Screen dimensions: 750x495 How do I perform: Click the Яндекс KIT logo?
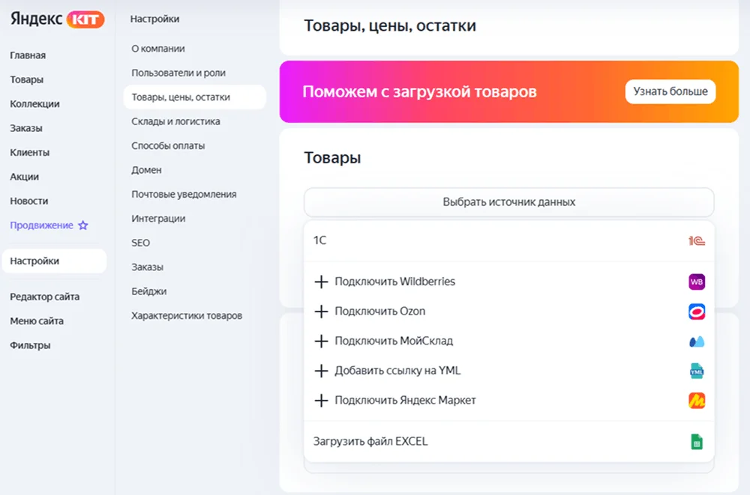(57, 19)
